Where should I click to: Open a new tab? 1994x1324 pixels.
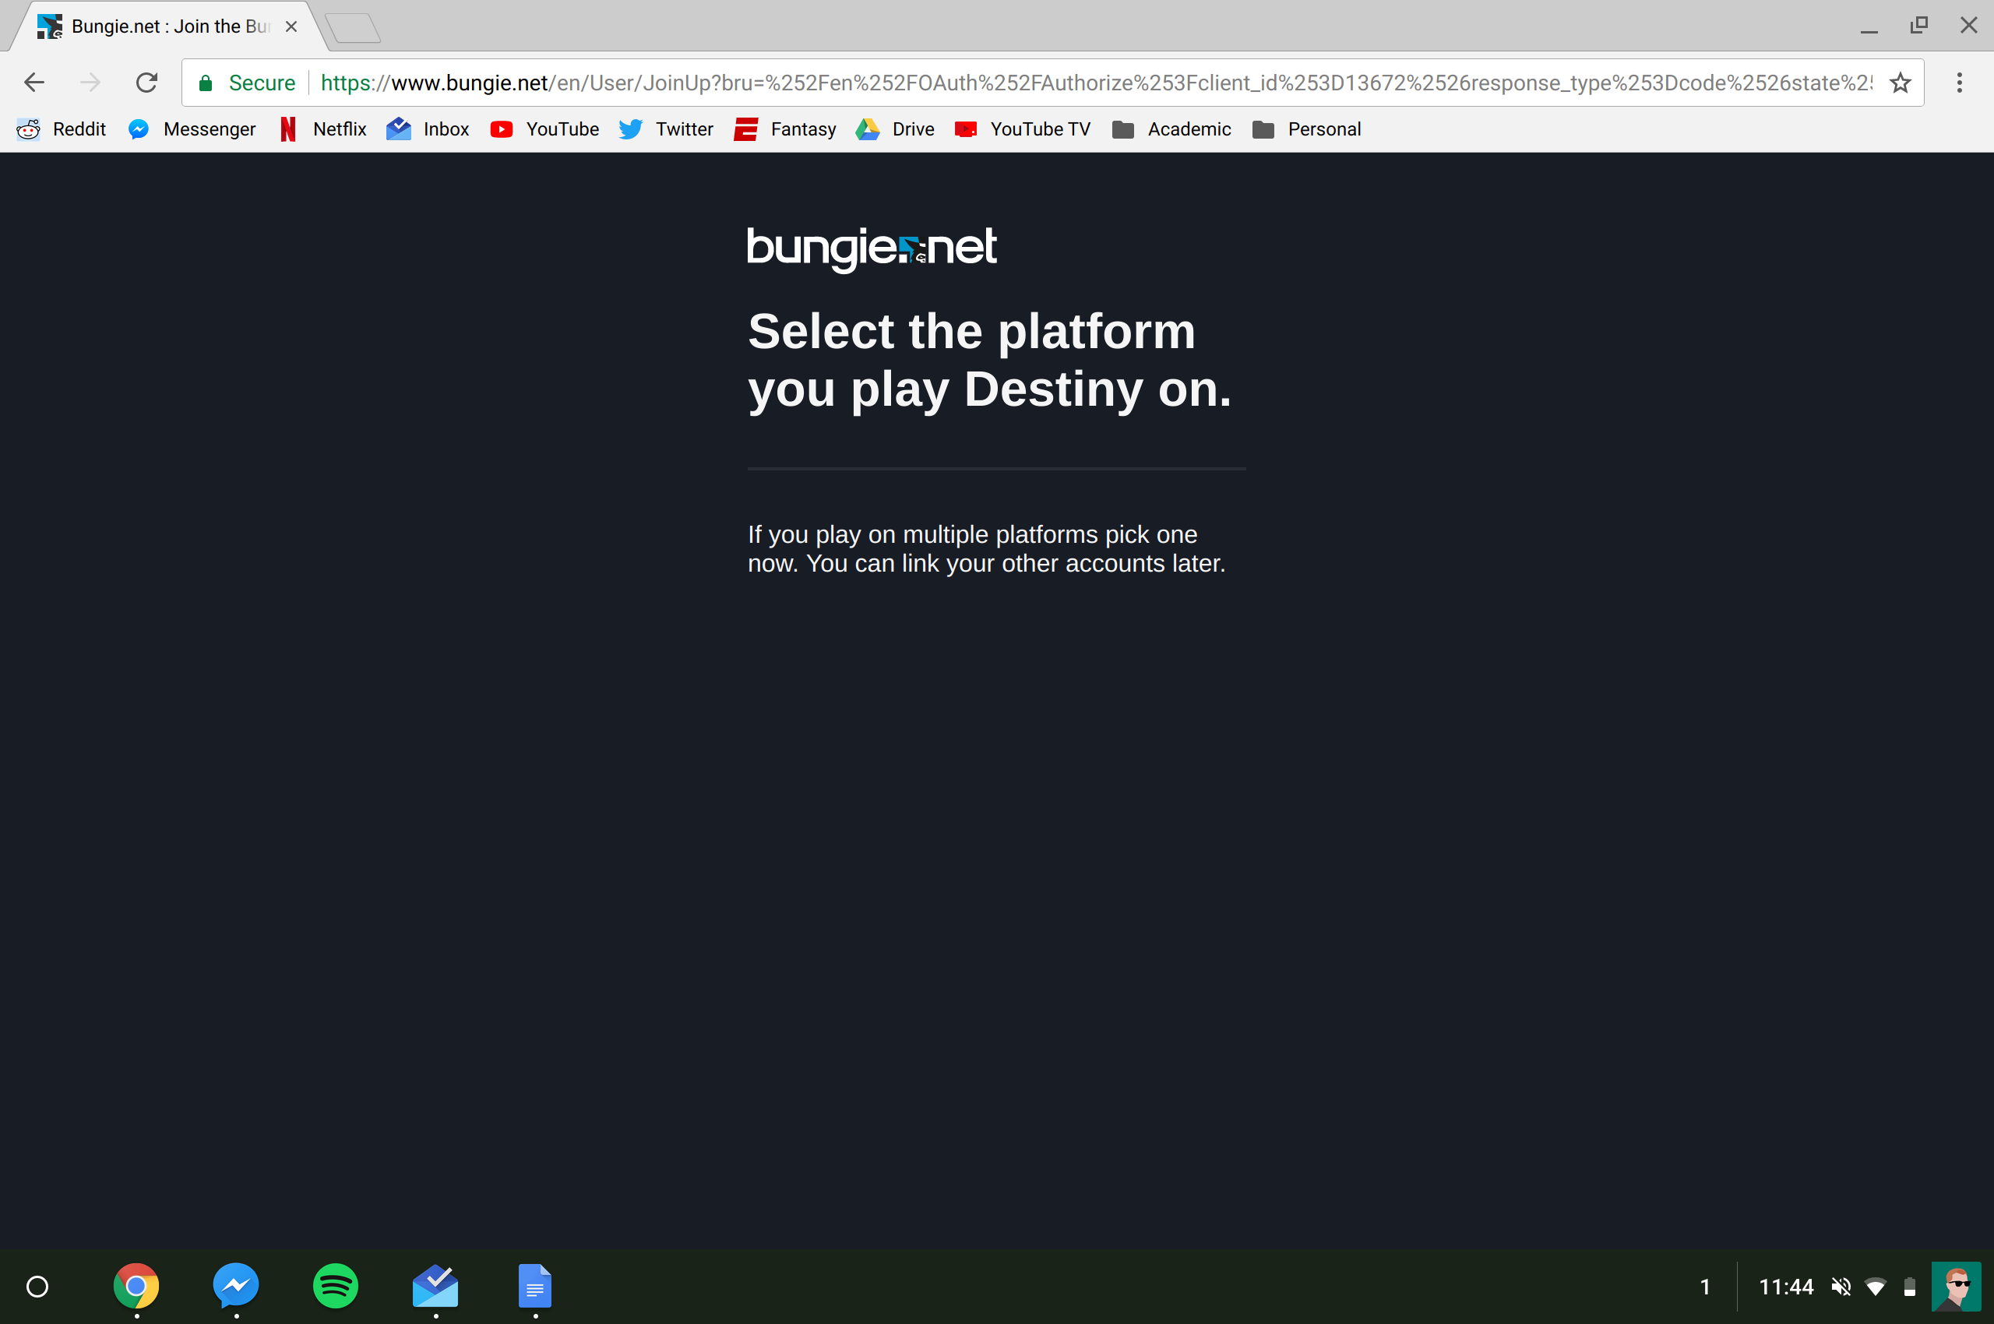tap(353, 28)
